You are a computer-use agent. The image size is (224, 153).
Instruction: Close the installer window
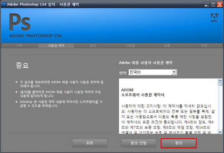point(219,5)
